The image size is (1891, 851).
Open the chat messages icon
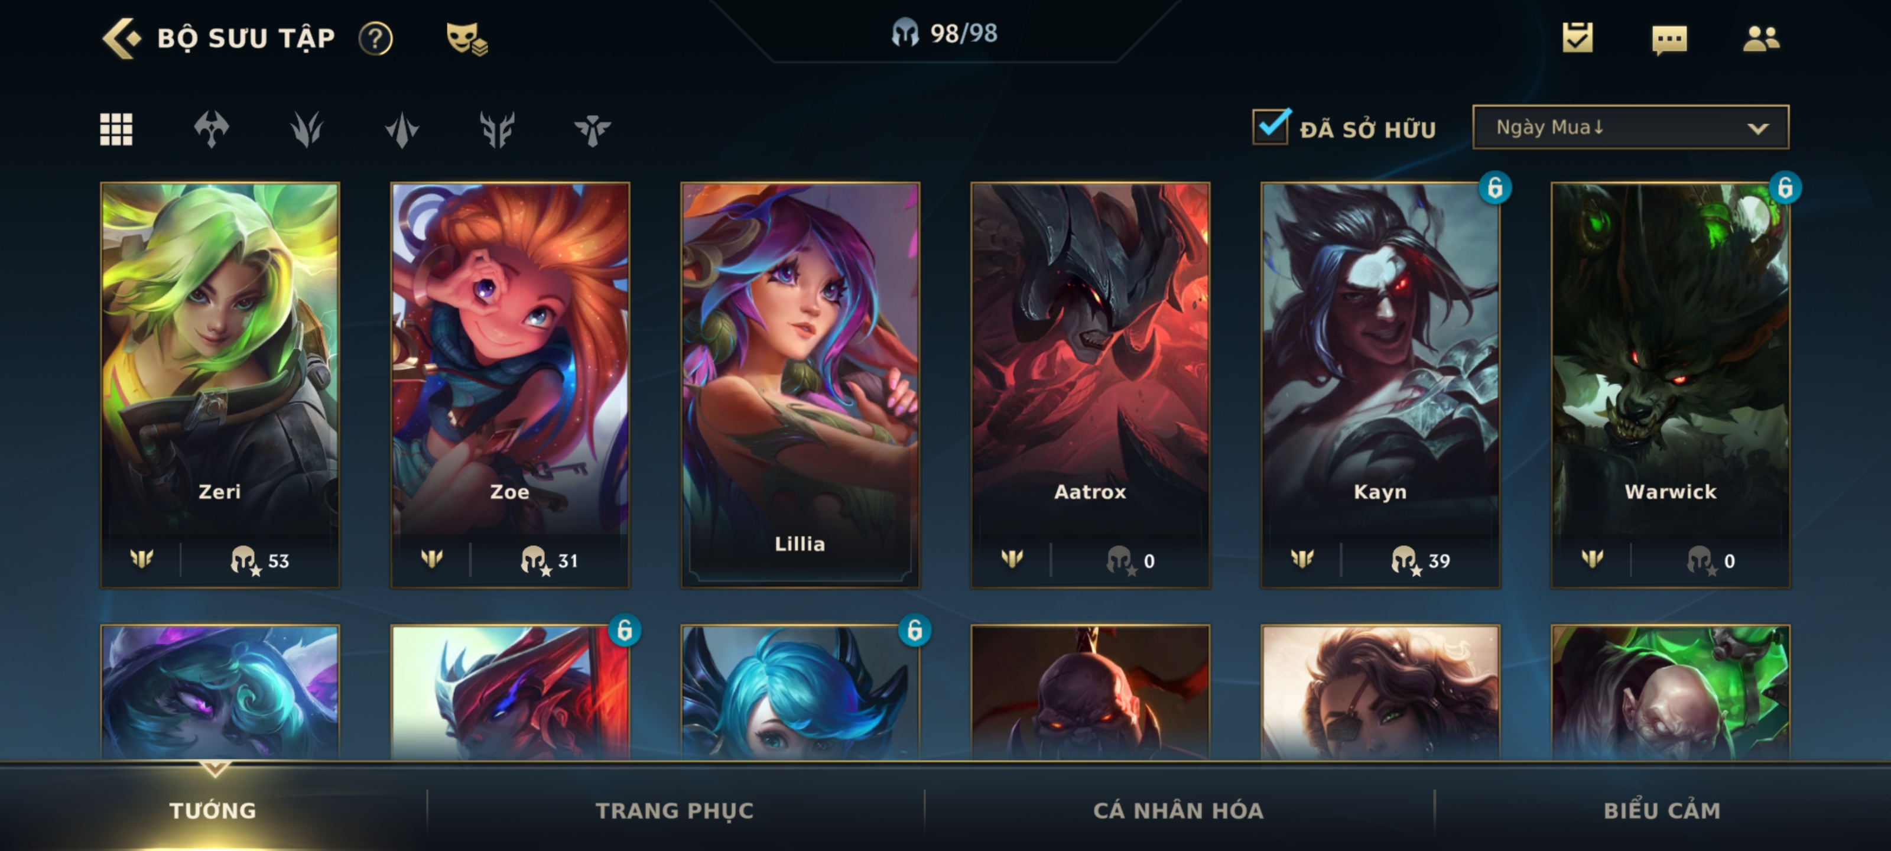(x=1669, y=39)
